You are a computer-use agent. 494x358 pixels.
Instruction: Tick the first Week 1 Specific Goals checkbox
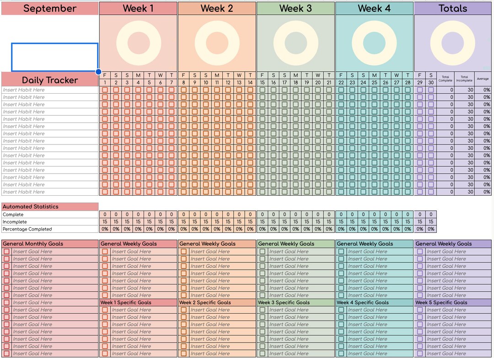tap(104, 310)
